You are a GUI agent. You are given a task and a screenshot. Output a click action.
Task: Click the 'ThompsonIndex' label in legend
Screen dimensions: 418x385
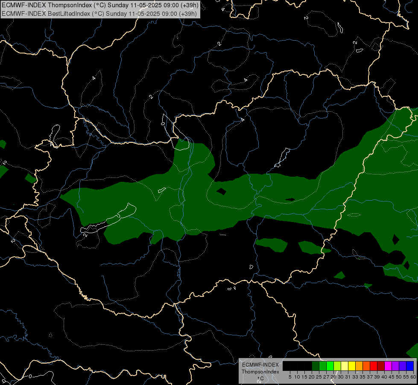[260, 372]
